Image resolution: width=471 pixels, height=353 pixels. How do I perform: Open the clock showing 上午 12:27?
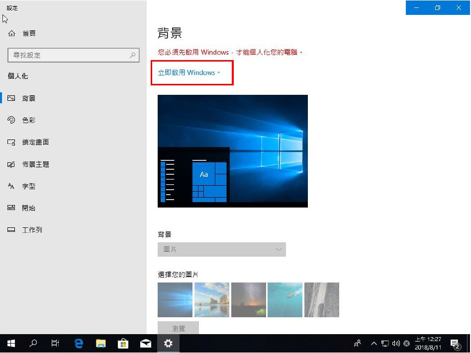tap(428, 344)
